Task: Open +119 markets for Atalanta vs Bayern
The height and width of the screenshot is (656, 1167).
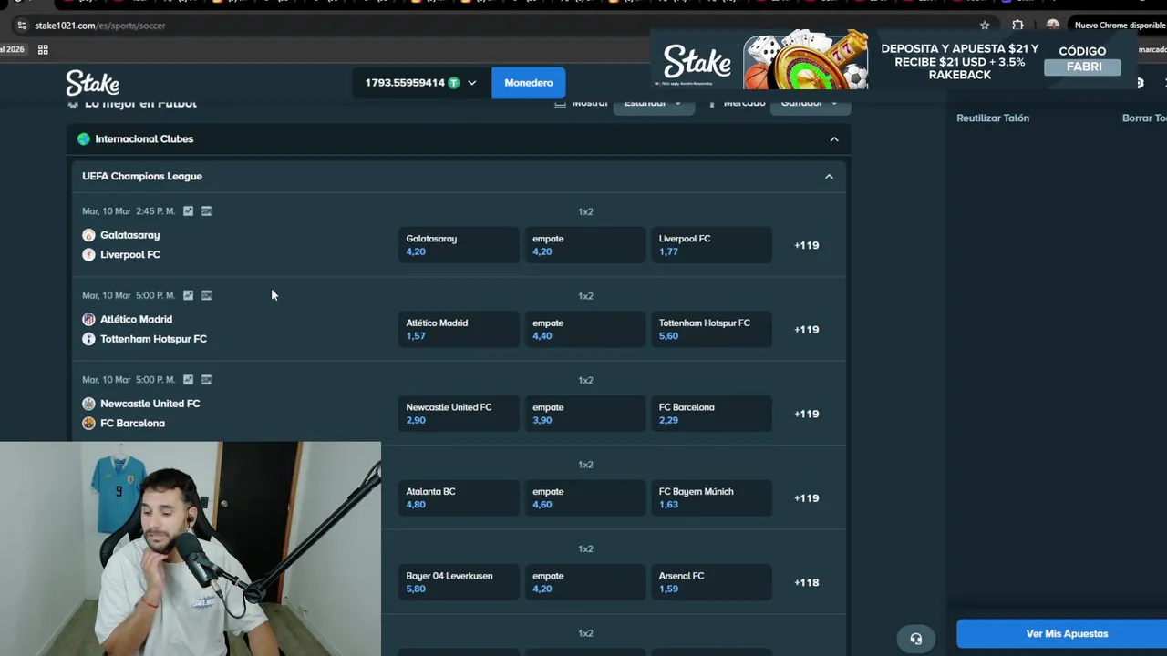Action: (807, 497)
